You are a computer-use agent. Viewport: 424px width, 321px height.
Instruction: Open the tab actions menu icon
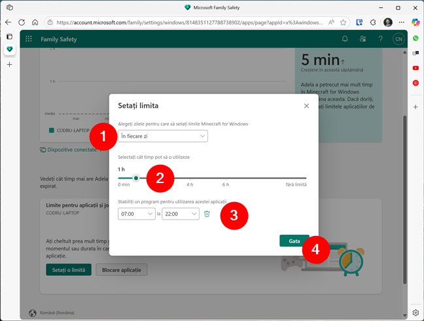tap(9, 37)
